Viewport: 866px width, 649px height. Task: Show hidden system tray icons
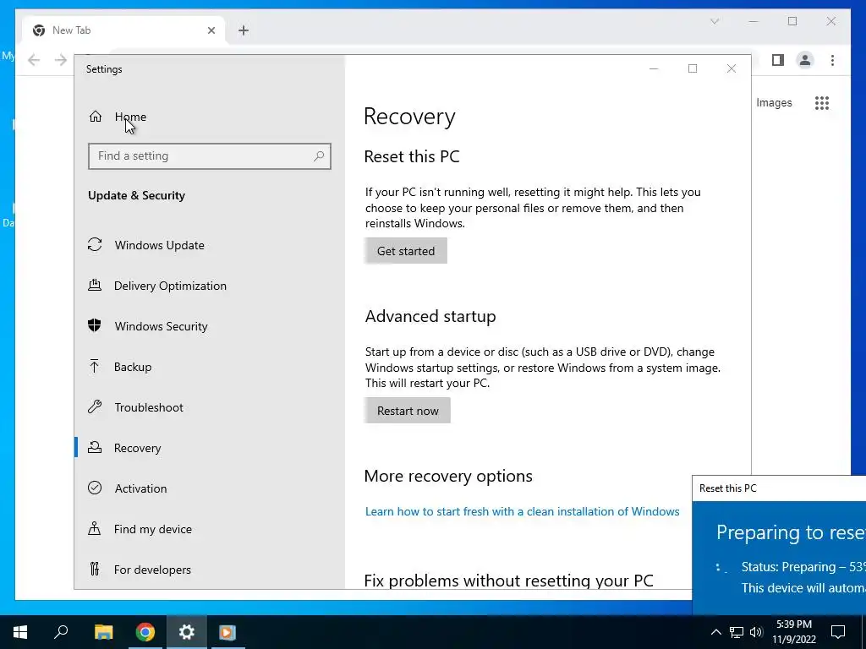click(x=715, y=632)
